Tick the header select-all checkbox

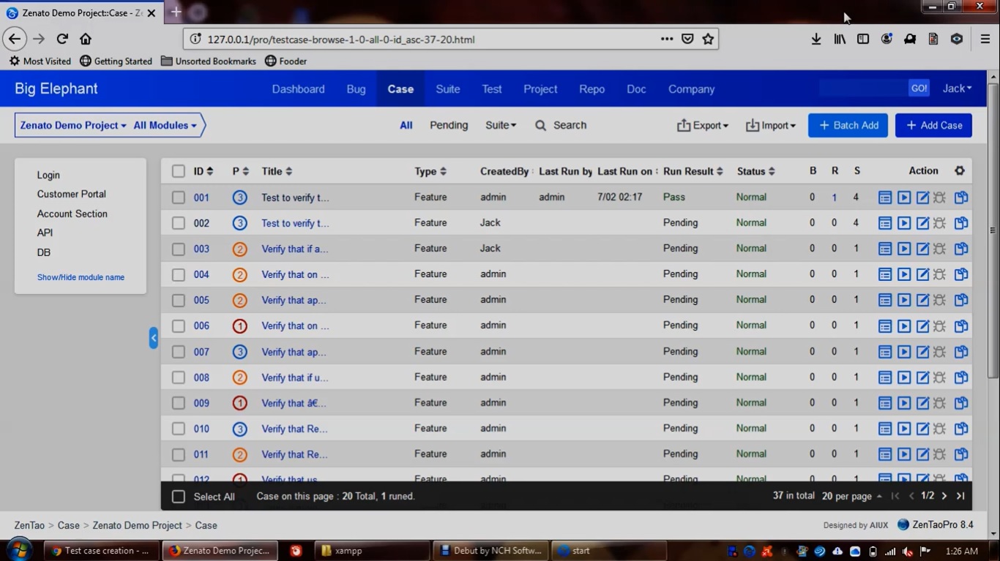pos(179,171)
